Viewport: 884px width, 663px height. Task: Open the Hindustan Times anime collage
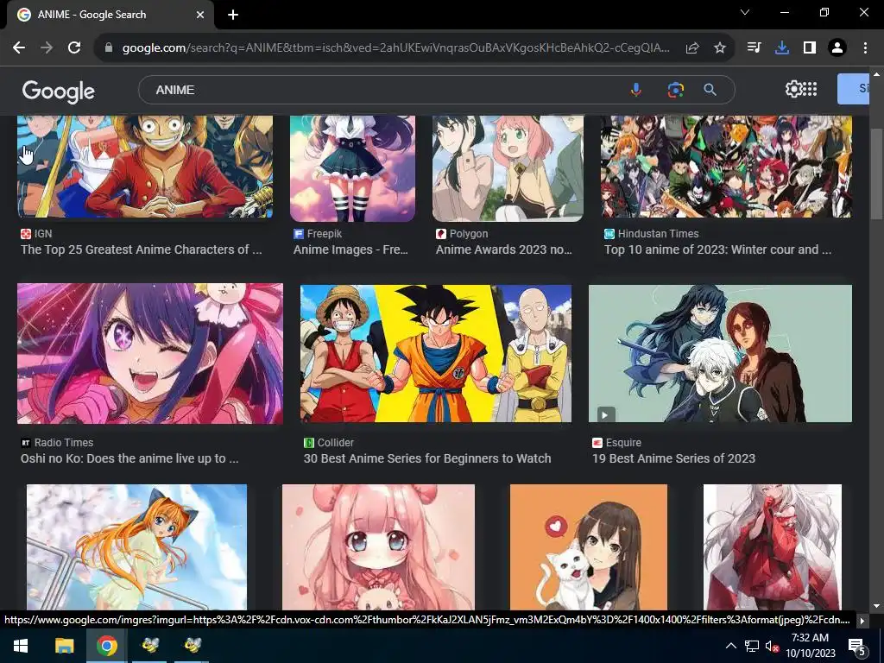tap(726, 167)
